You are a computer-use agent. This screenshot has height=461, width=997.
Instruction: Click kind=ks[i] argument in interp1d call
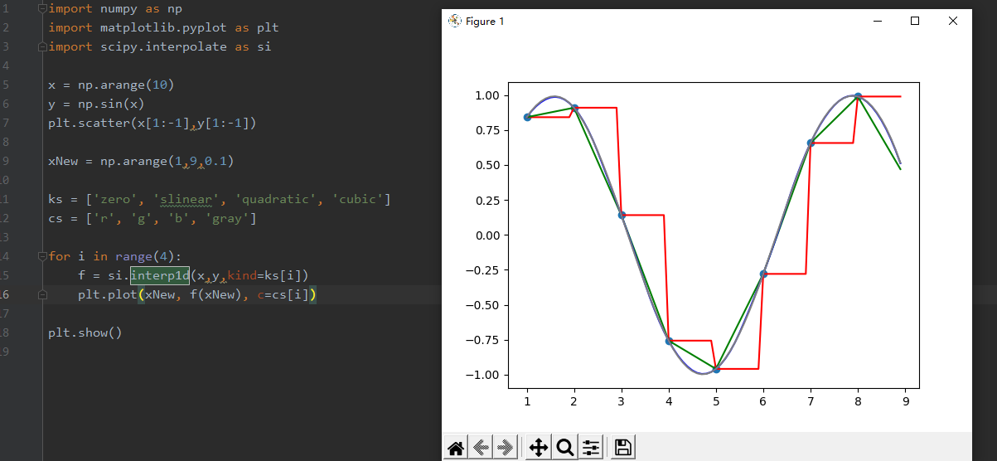(264, 275)
